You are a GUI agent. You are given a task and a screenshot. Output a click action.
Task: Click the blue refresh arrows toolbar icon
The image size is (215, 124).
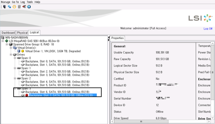pos(9,7)
